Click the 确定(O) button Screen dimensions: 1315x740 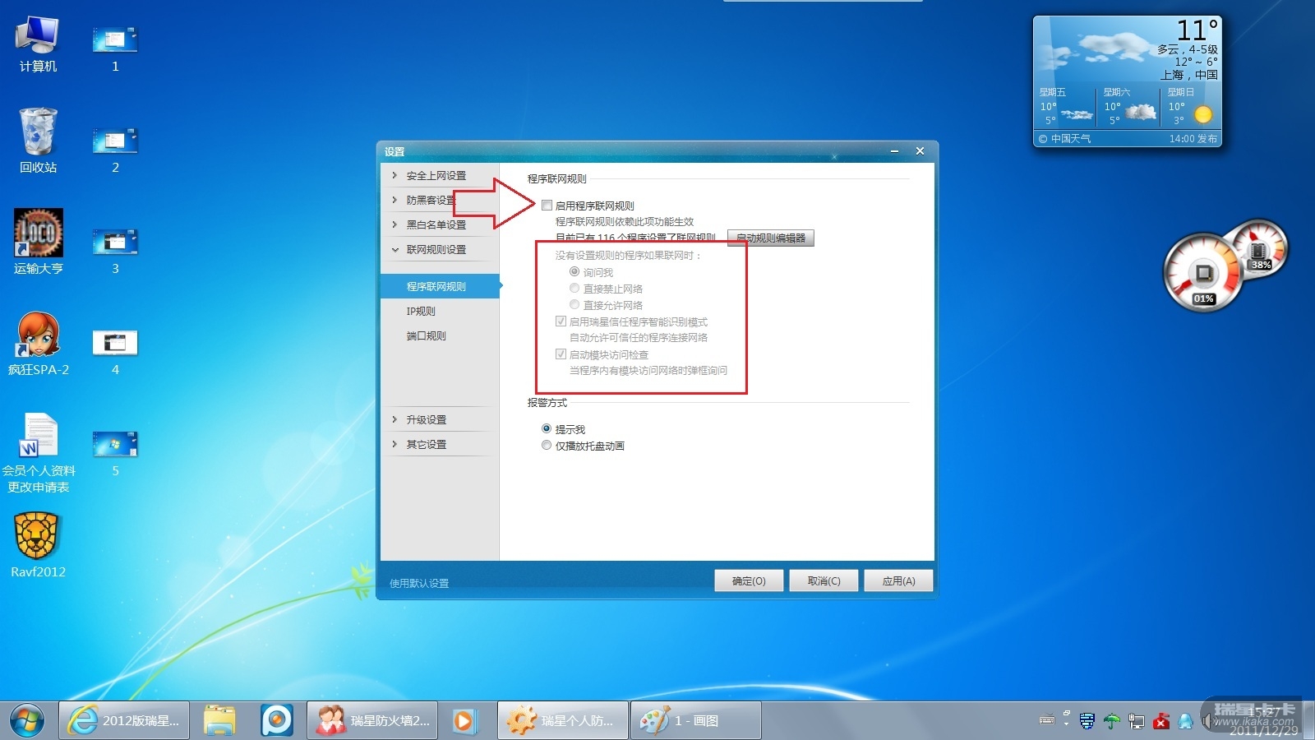point(749,580)
